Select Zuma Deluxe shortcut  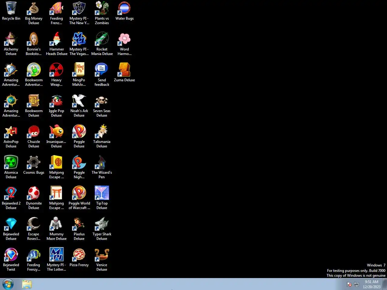pyautogui.click(x=125, y=70)
